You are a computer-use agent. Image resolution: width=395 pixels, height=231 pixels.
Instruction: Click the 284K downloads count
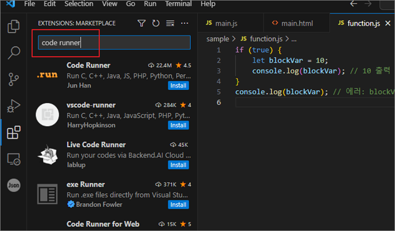[x=166, y=105]
